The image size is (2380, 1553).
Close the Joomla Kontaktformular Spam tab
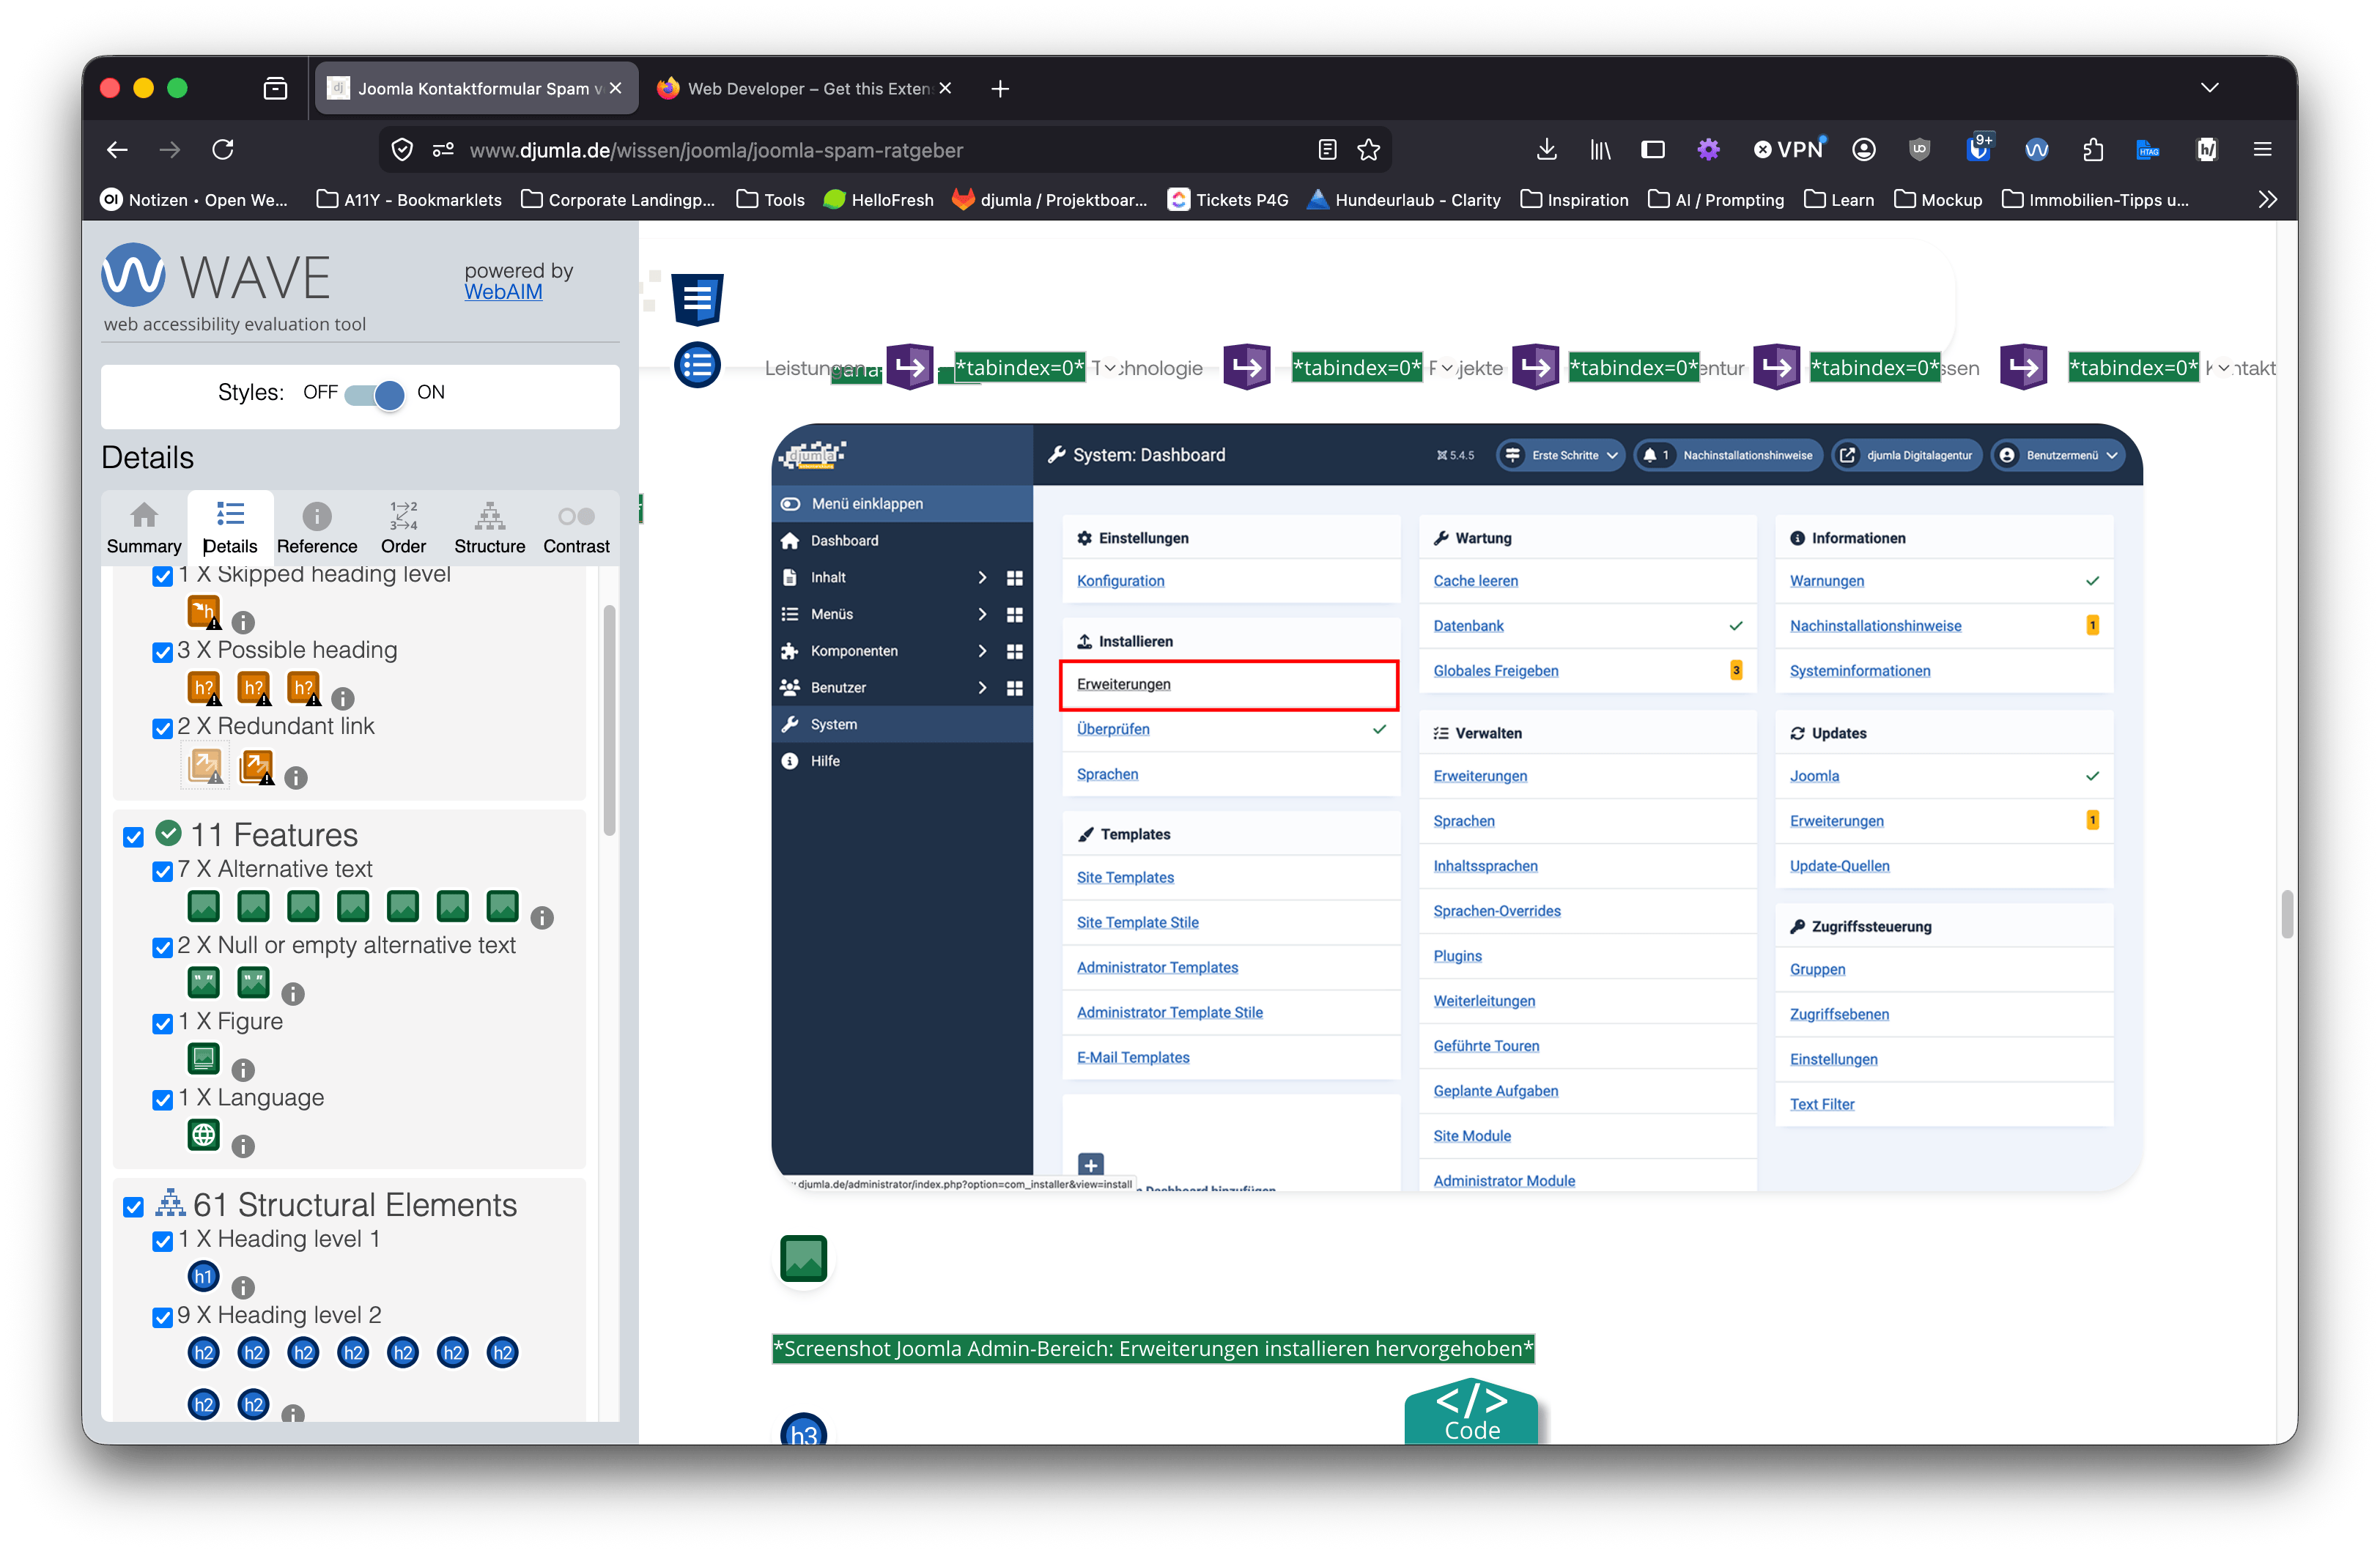pos(616,88)
